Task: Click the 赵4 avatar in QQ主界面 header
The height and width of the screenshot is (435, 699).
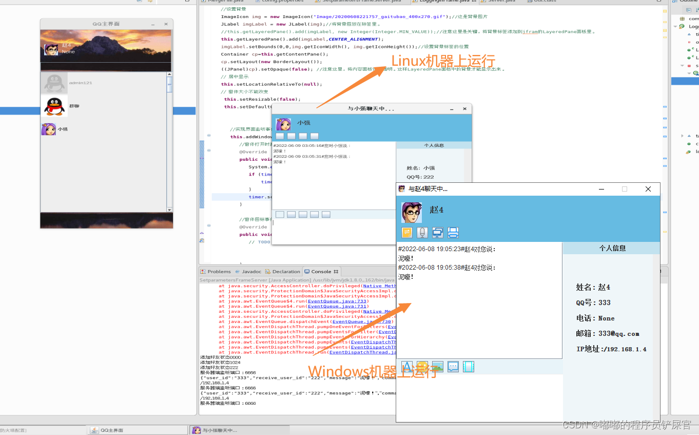Action: point(51,49)
